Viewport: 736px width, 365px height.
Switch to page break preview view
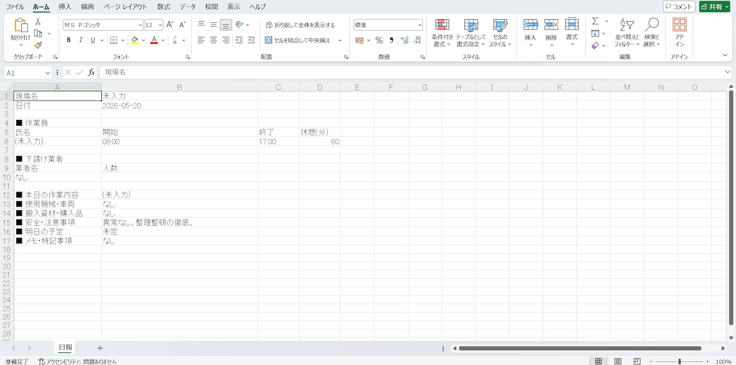click(x=637, y=361)
